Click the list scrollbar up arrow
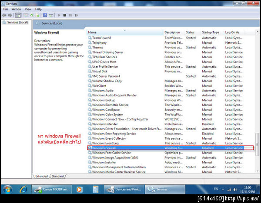Viewport: 261px width, 203px height. (258, 32)
